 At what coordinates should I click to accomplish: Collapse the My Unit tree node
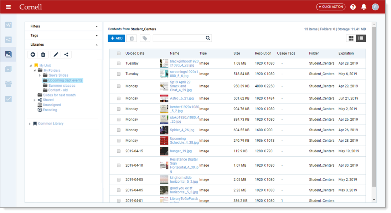31,66
